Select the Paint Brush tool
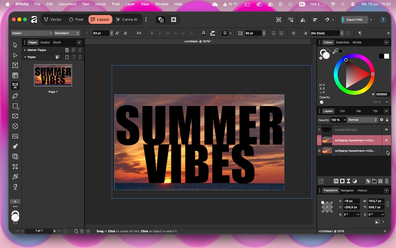Screen dimensions: 396x248 point(15,146)
